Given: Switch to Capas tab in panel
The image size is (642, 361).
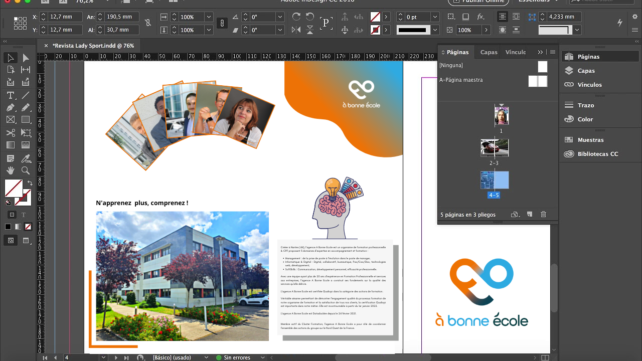Looking at the screenshot, I should pos(489,52).
